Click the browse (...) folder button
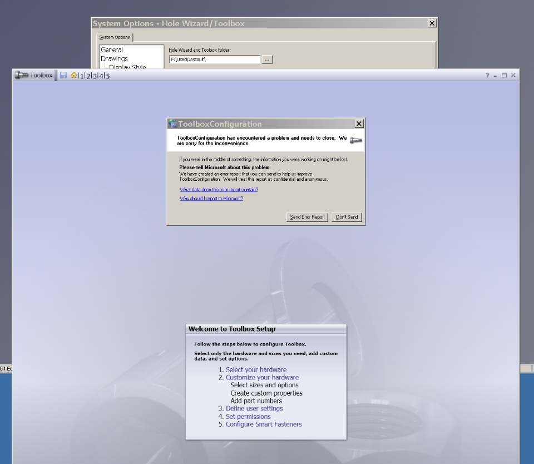Image resolution: width=534 pixels, height=464 pixels. pyautogui.click(x=267, y=60)
